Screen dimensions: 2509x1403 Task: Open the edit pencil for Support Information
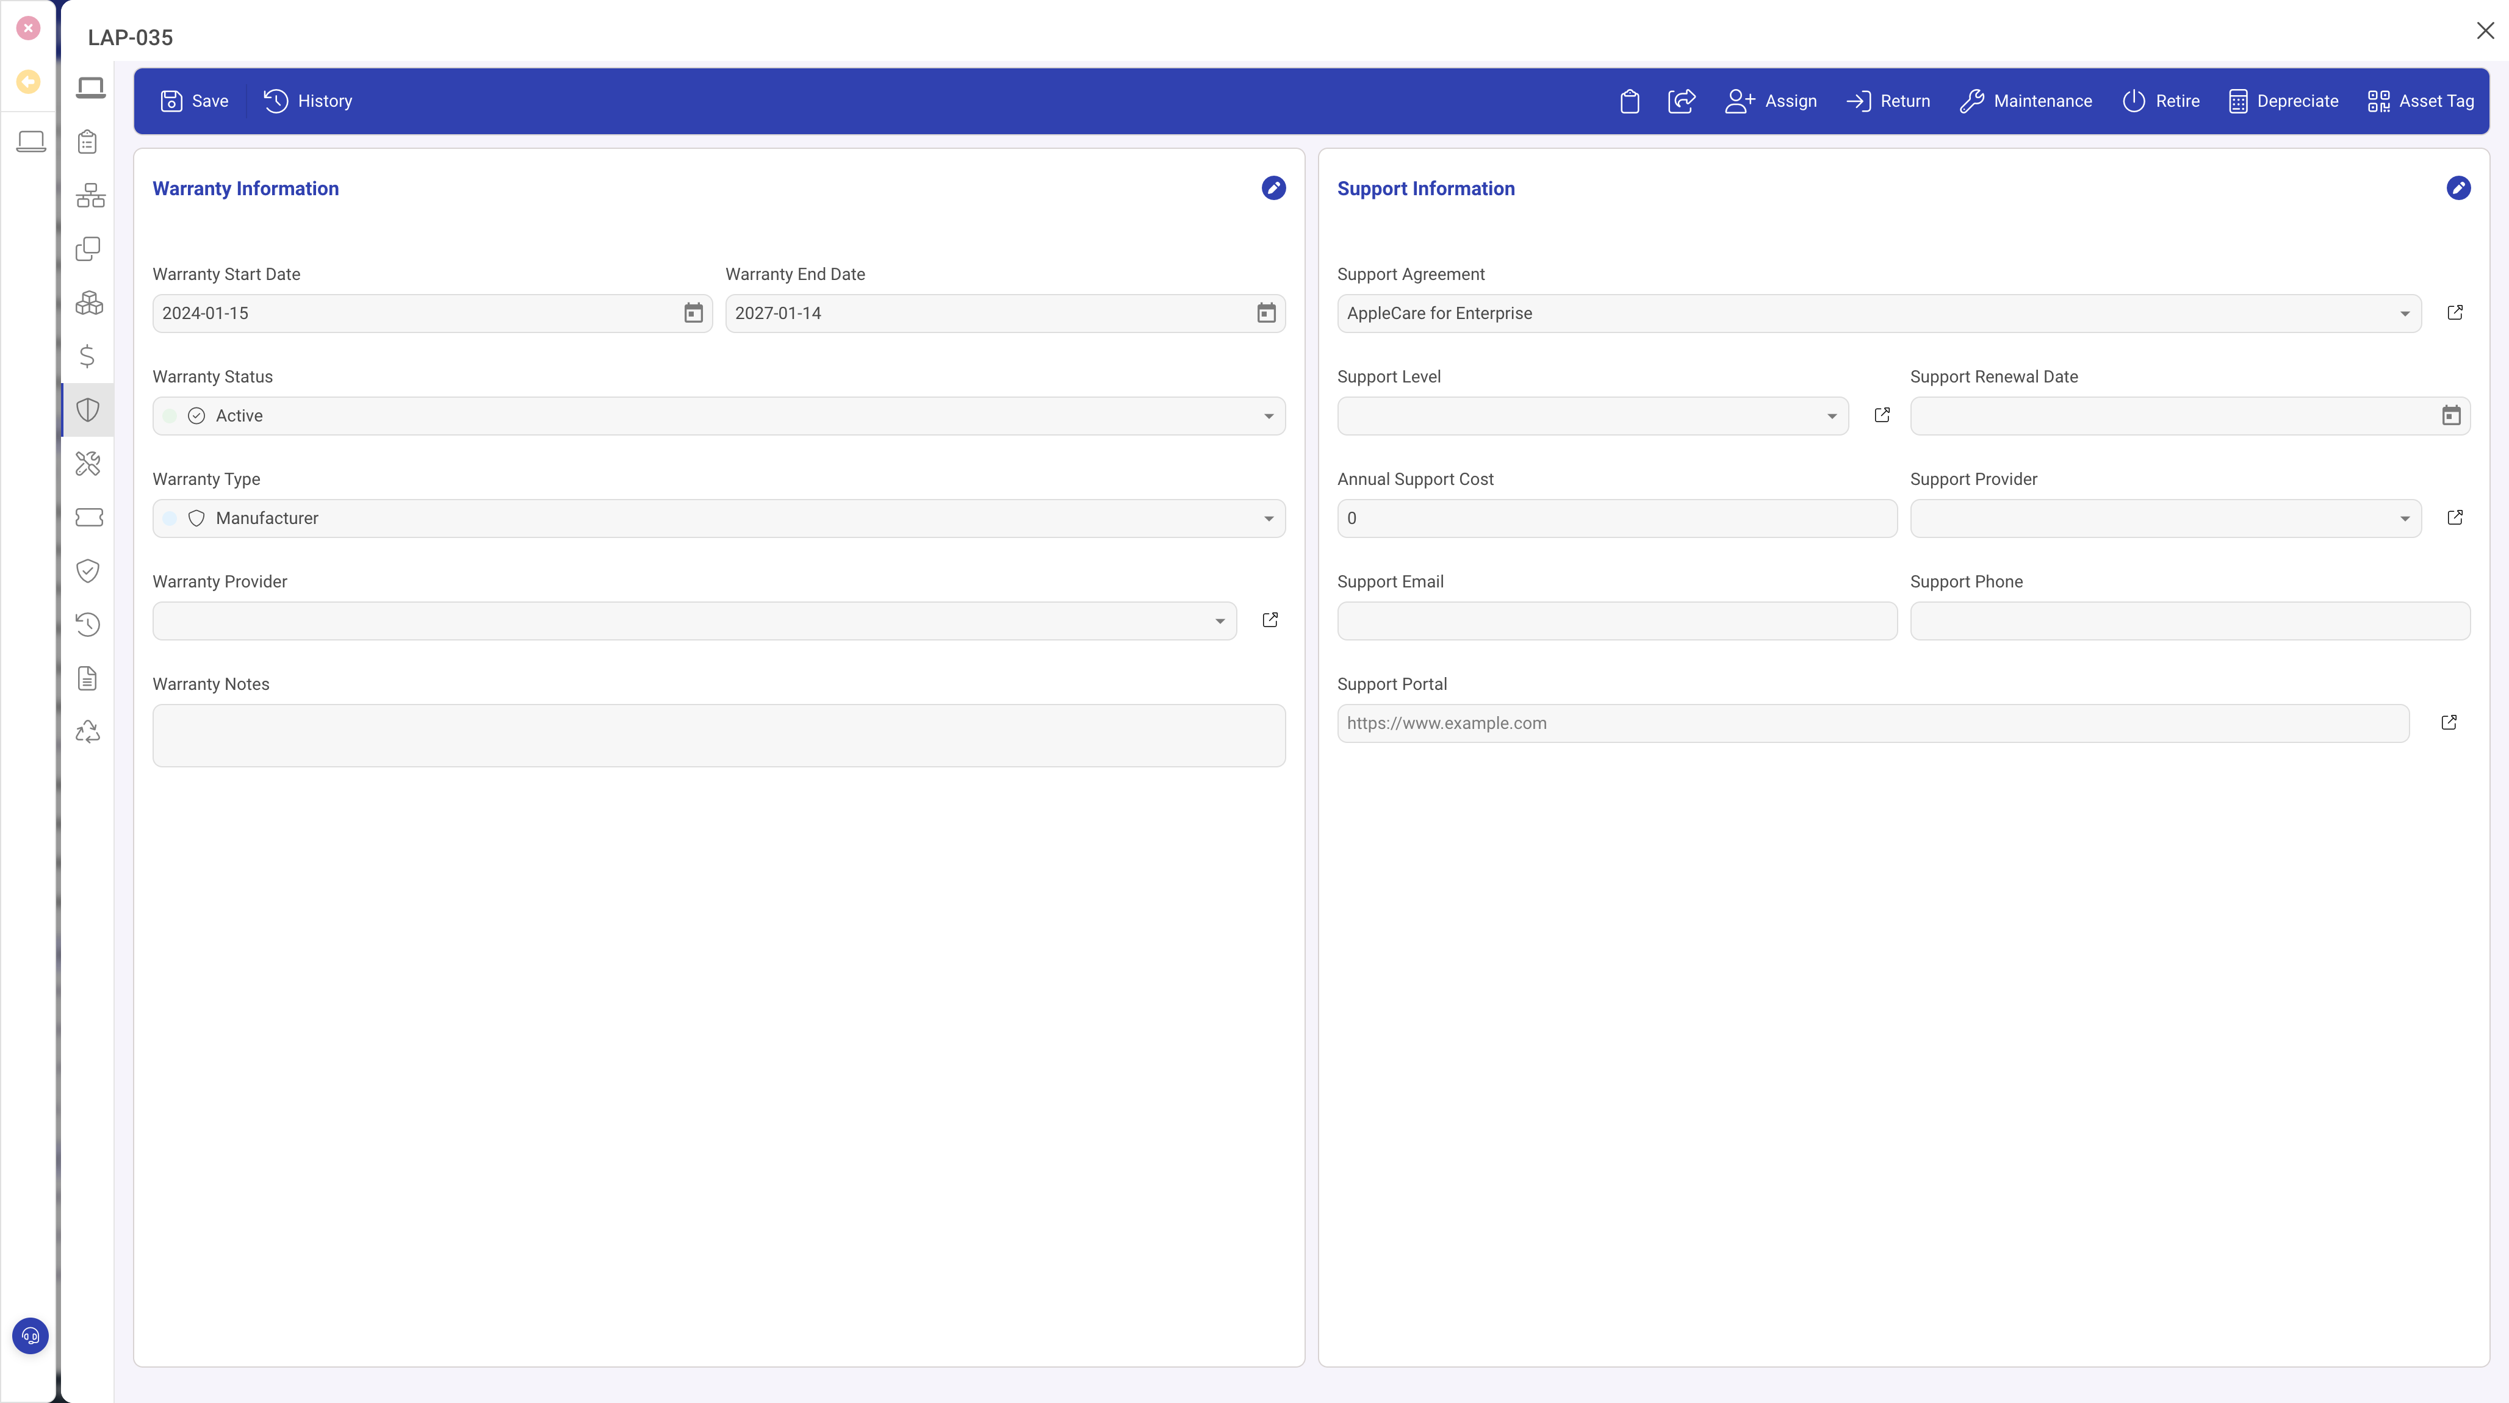pyautogui.click(x=2458, y=188)
